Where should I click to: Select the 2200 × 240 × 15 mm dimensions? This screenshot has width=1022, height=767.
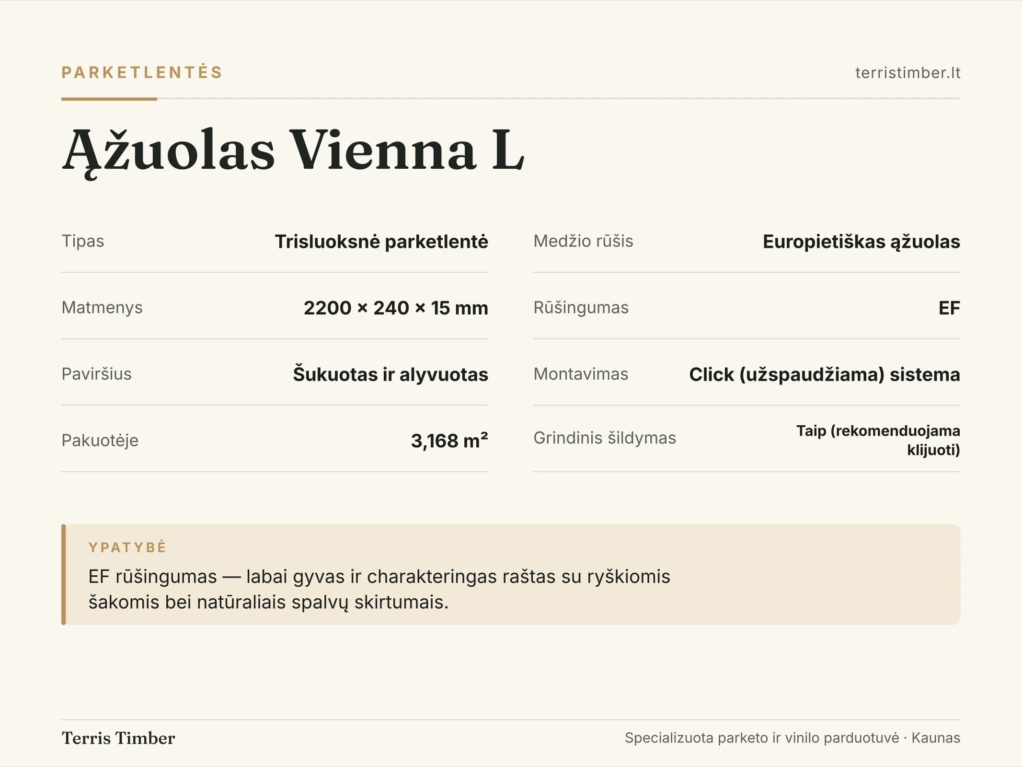(x=396, y=308)
